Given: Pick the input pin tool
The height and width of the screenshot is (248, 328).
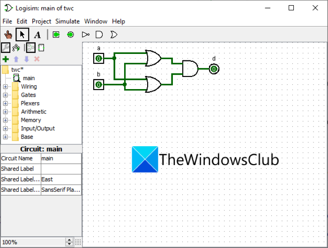Looking at the screenshot, I should [x=56, y=35].
